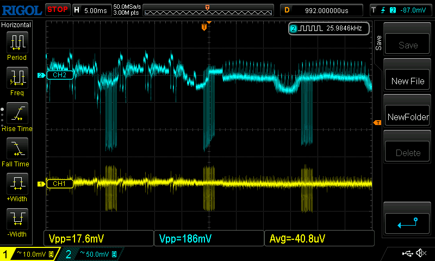The image size is (435, 261).
Task: Click the USB connection icon
Action: pyautogui.click(x=407, y=253)
